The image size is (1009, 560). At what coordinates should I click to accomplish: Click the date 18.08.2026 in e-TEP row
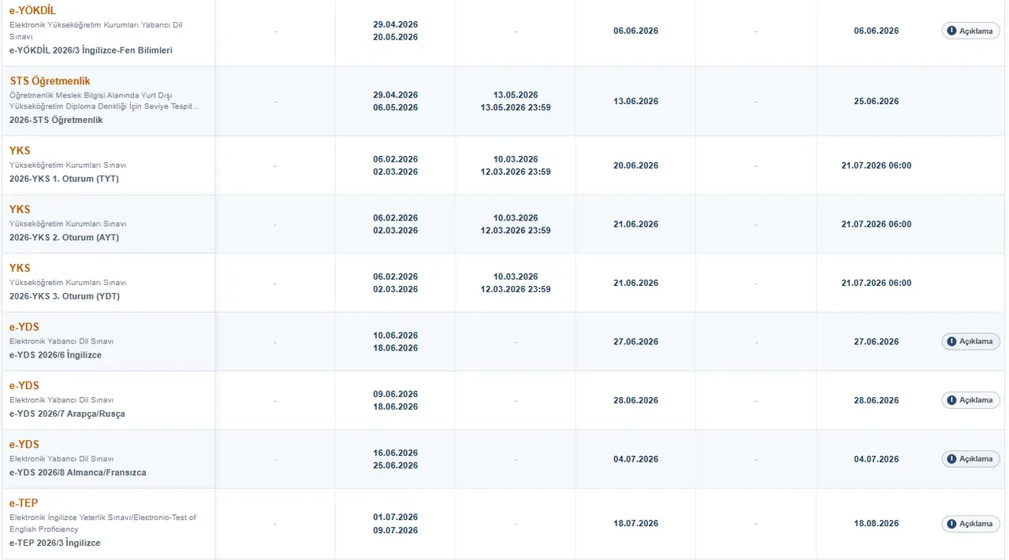click(877, 524)
